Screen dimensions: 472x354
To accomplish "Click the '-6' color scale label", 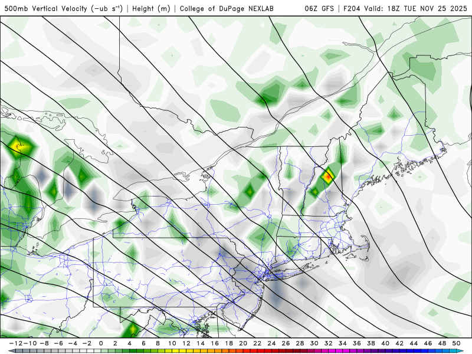I will click(58, 343).
